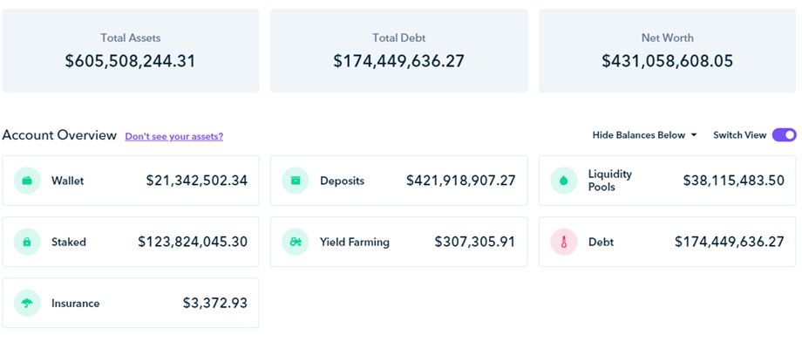Viewport: 802px width, 356px height.
Task: Click the Deposits box icon
Action: [296, 181]
